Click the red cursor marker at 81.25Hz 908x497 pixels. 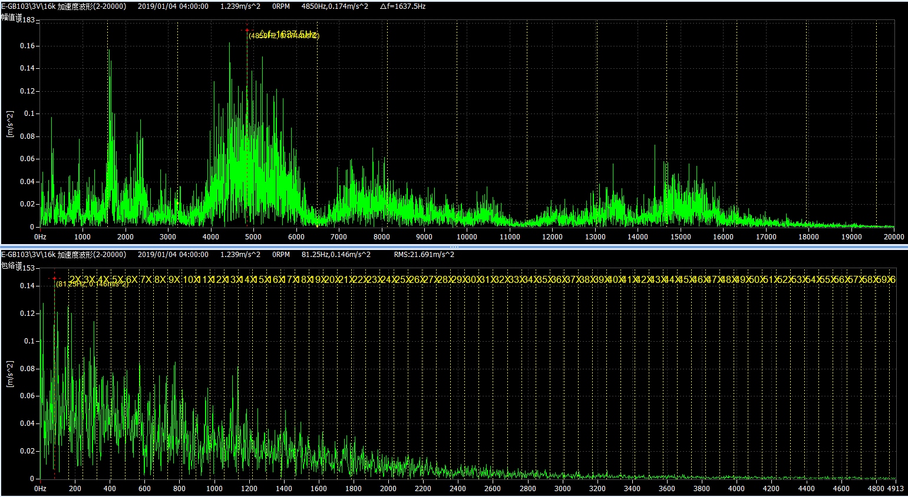click(54, 278)
